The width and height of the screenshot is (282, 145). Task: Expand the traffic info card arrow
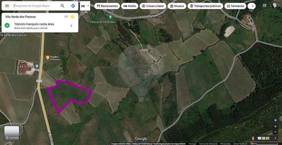(71, 26)
